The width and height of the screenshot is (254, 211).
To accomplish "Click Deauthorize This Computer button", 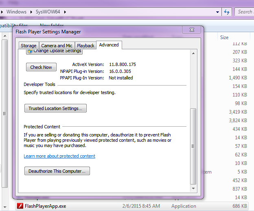I will pos(57,171).
